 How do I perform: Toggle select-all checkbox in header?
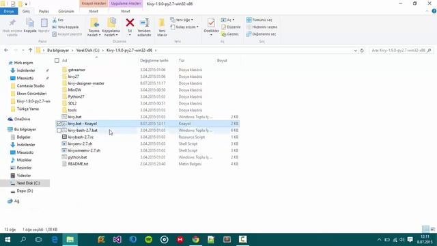point(57,61)
